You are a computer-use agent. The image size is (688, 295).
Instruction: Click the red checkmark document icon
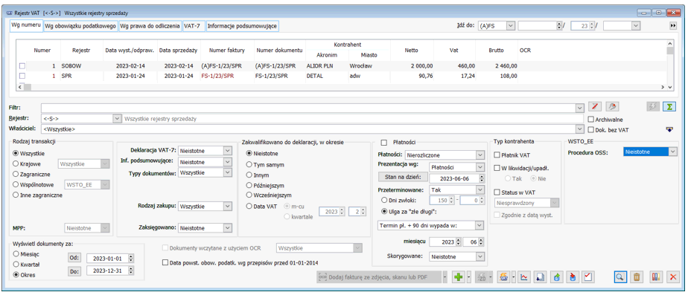point(589,276)
